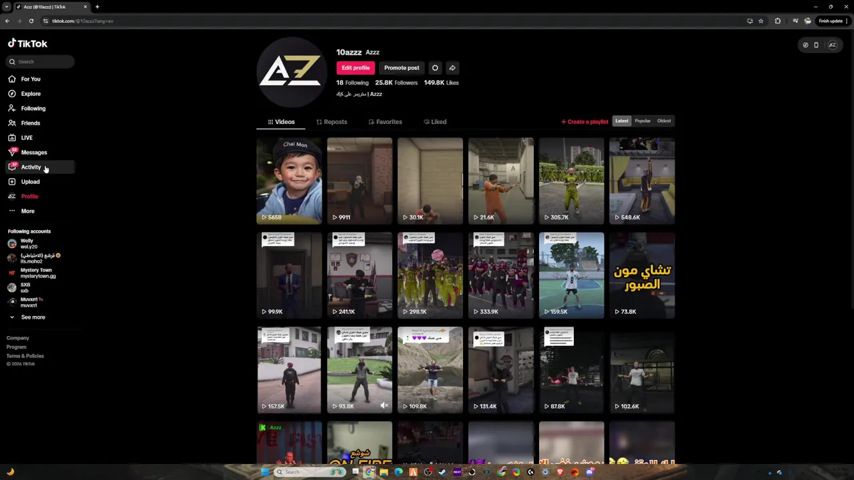854x480 pixels.
Task: Click the share profile arrow icon
Action: (452, 67)
